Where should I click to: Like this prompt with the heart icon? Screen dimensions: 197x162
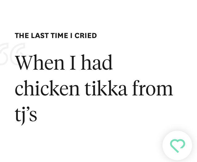click(177, 145)
